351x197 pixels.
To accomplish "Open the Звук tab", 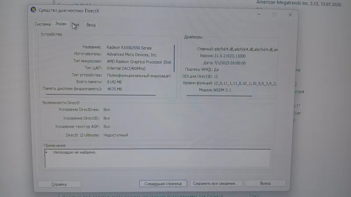I will [75, 25].
